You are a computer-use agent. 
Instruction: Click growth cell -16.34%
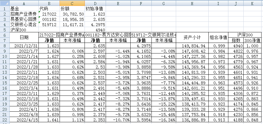164,120
